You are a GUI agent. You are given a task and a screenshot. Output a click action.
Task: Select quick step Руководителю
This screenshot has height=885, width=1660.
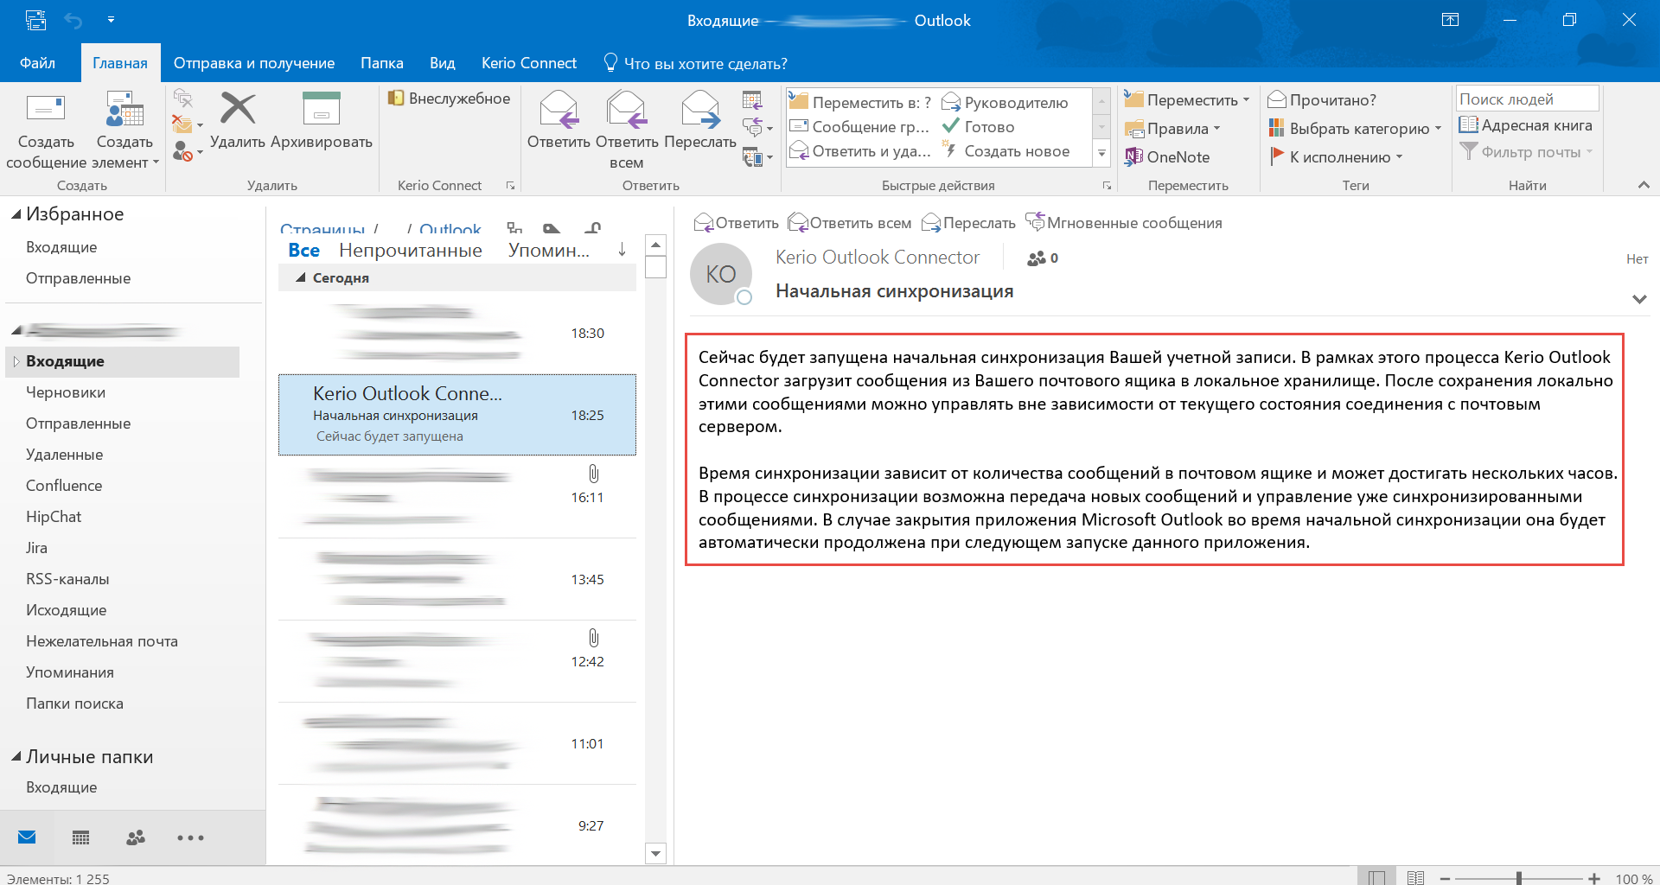pyautogui.click(x=1005, y=102)
